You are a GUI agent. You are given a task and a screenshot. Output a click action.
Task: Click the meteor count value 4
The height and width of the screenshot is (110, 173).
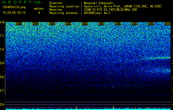coord(39,13)
